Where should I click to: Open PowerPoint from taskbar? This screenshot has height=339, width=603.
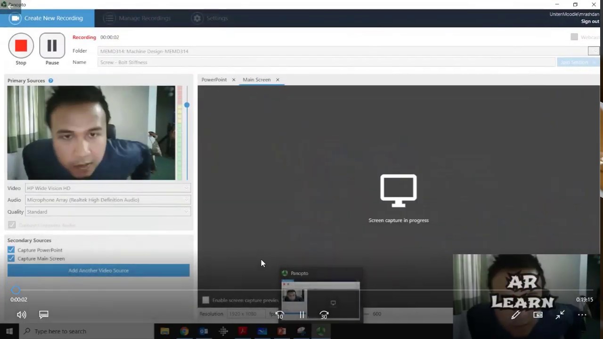coord(282,331)
